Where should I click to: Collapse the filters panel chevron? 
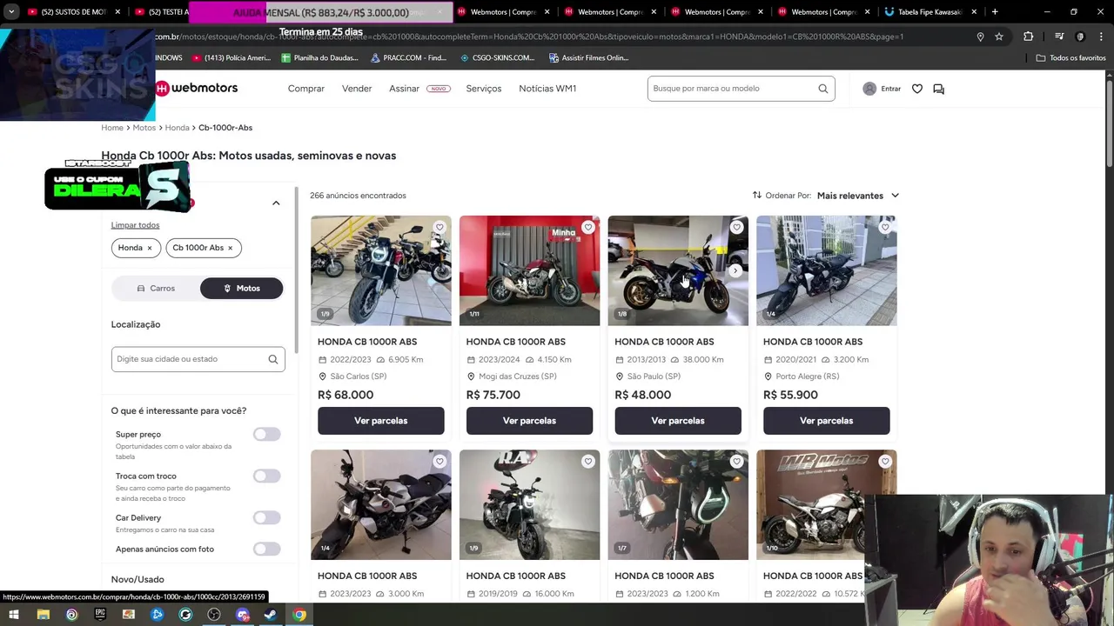(276, 203)
